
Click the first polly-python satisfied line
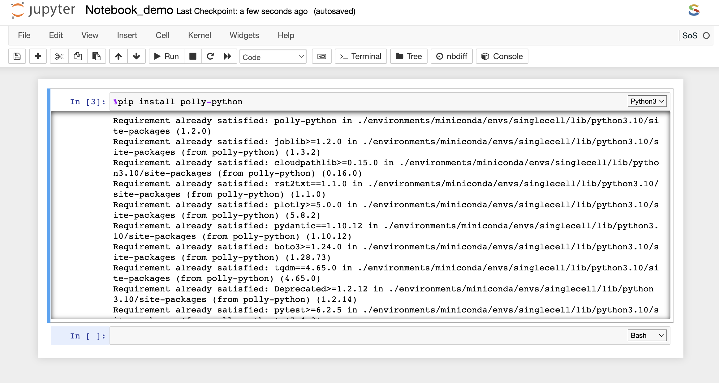point(386,126)
